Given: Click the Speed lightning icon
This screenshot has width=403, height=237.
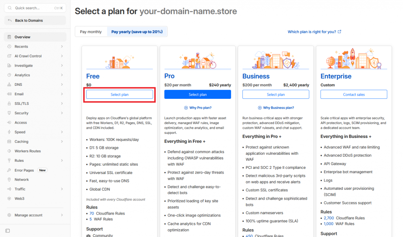Looking at the screenshot, I should [x=9, y=132].
